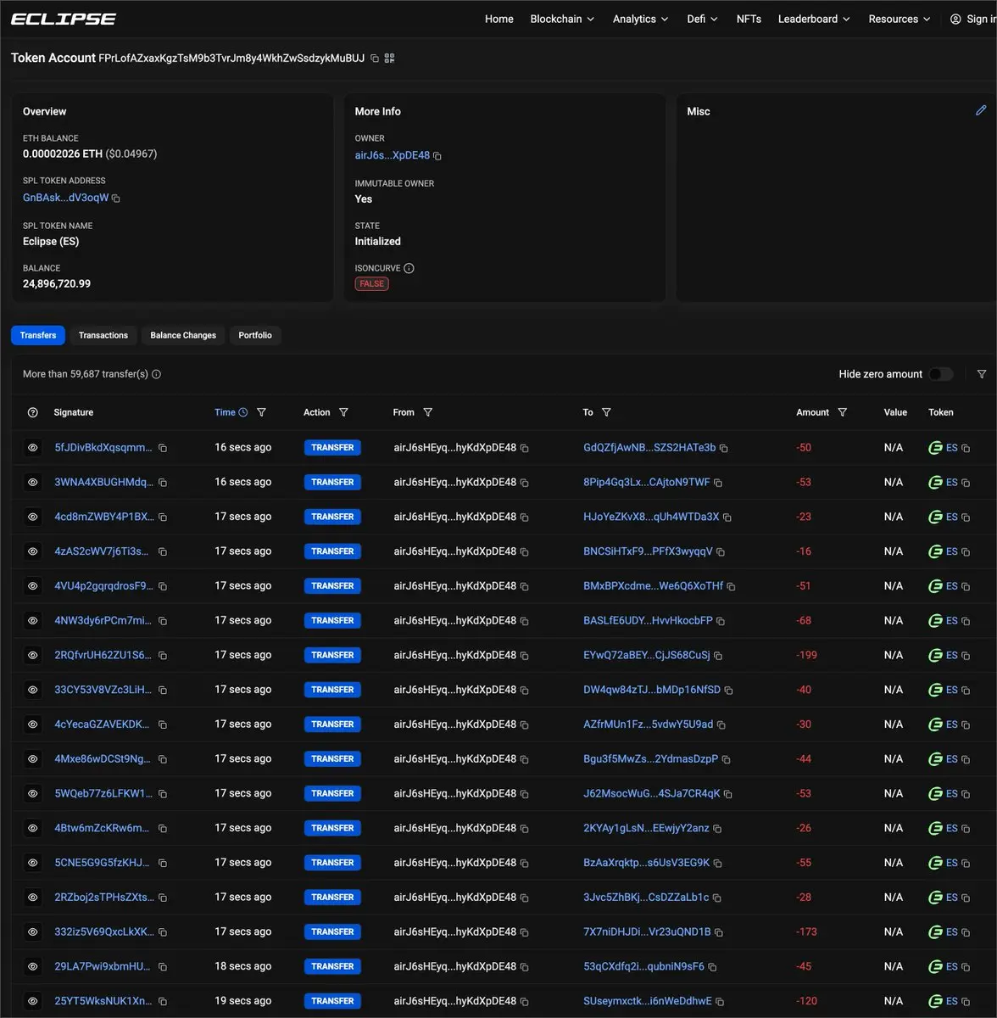Open SPL token address GnBAsk...dV3oqW
The width and height of the screenshot is (997, 1018).
tap(65, 198)
